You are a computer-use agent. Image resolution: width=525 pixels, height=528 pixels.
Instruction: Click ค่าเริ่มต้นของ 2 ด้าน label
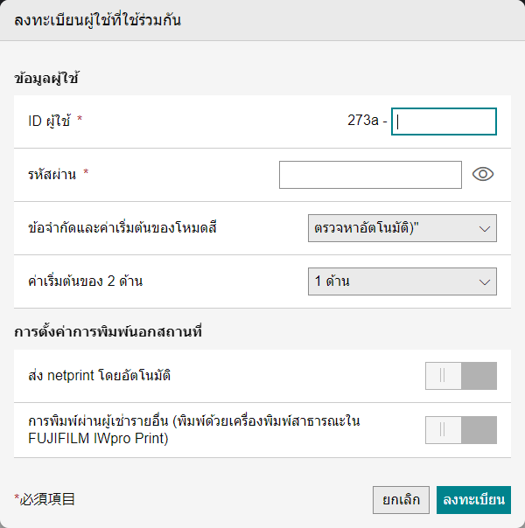pyautogui.click(x=85, y=281)
